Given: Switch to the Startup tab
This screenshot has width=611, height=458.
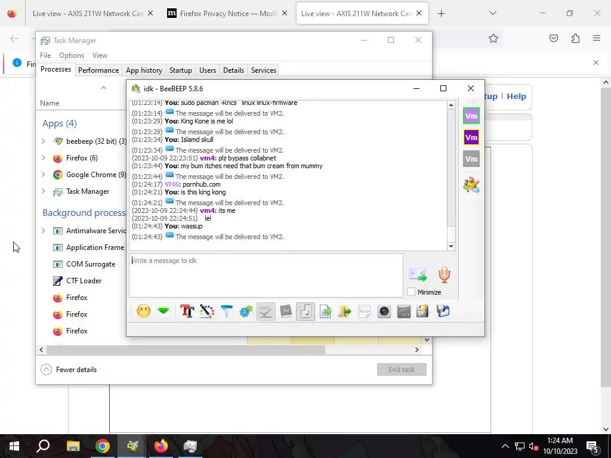Looking at the screenshot, I should 180,70.
